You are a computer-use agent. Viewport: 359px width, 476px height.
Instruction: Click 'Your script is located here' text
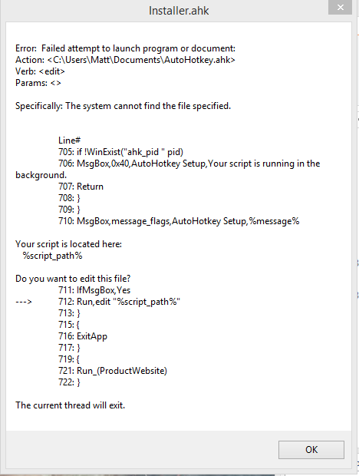(68, 244)
